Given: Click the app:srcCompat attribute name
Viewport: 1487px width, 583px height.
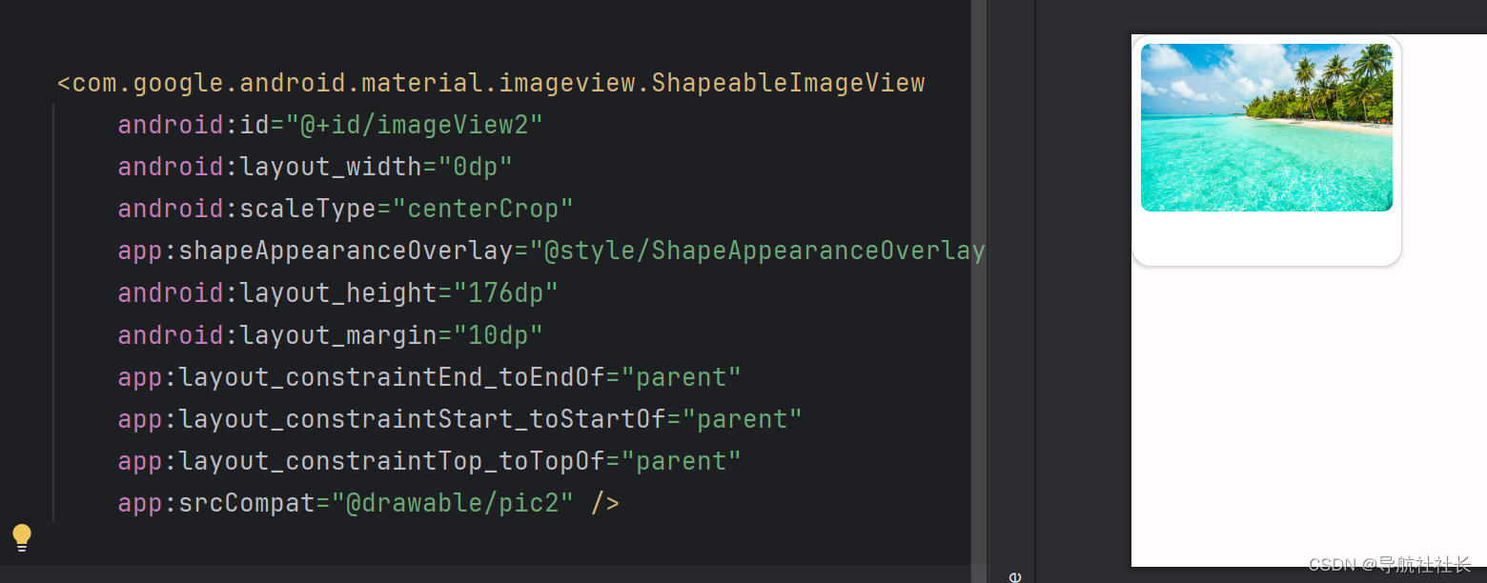Looking at the screenshot, I should [x=221, y=502].
